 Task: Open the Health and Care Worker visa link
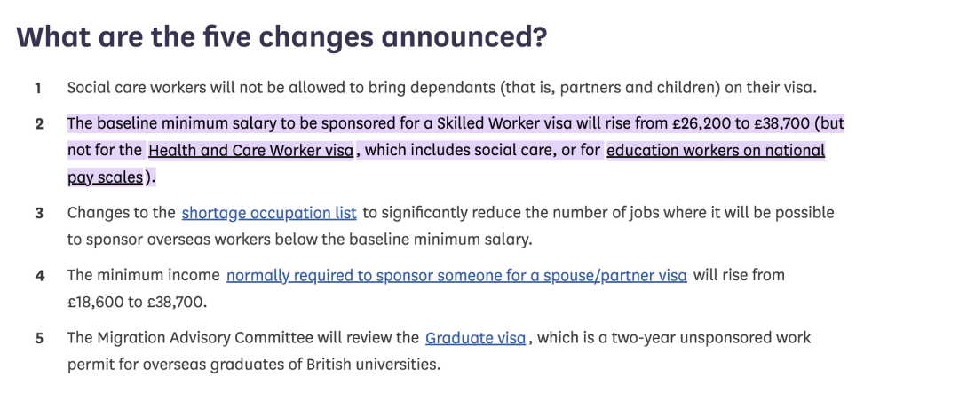(x=250, y=150)
